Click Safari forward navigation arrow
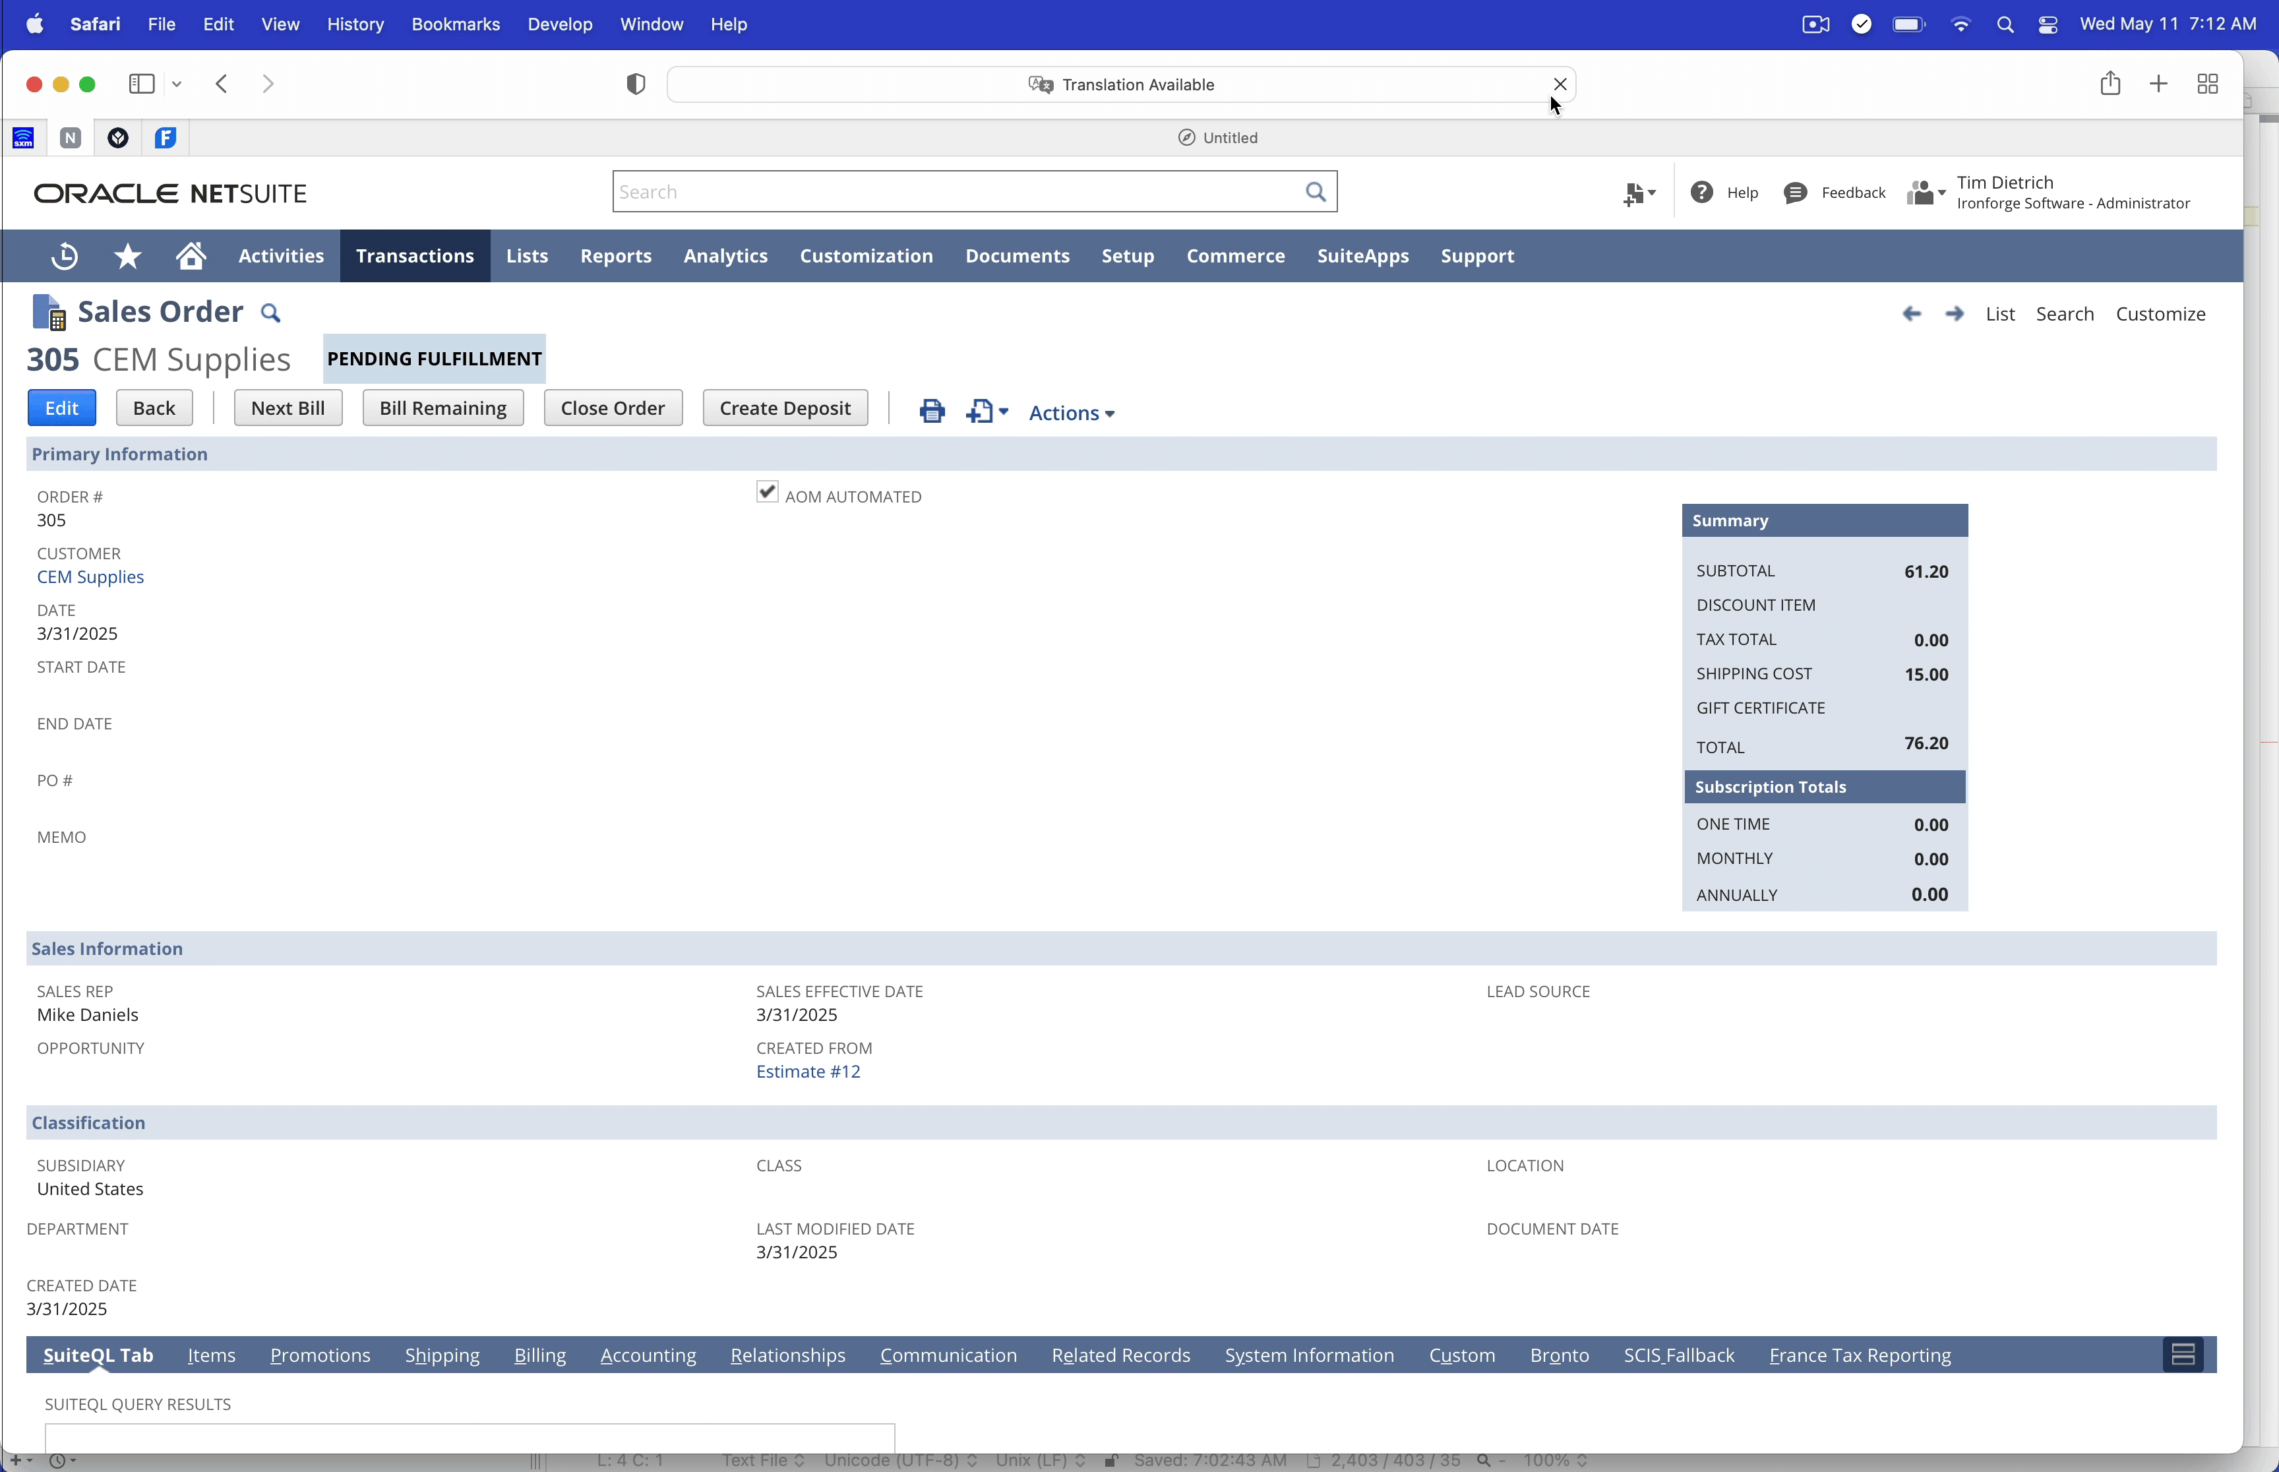This screenshot has height=1472, width=2279. click(268, 84)
